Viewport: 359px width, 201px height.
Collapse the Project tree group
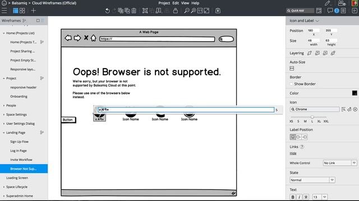(x=4, y=78)
